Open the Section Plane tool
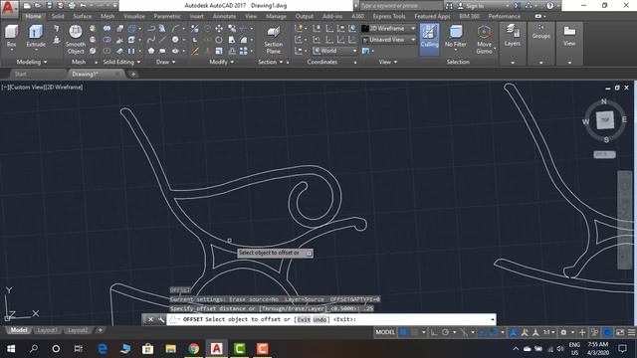Image resolution: width=637 pixels, height=358 pixels. click(274, 40)
